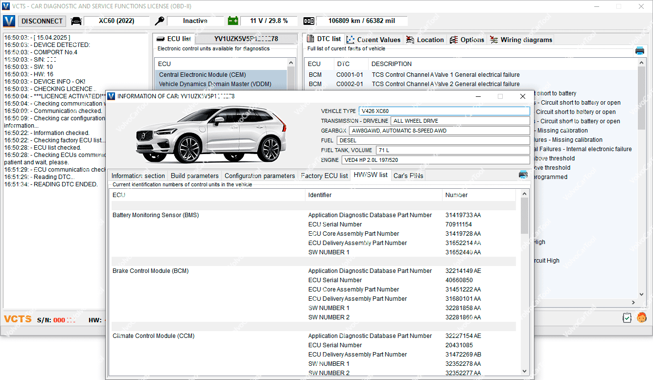Select the HW/SW list tab
Image resolution: width=653 pixels, height=380 pixels.
(371, 175)
